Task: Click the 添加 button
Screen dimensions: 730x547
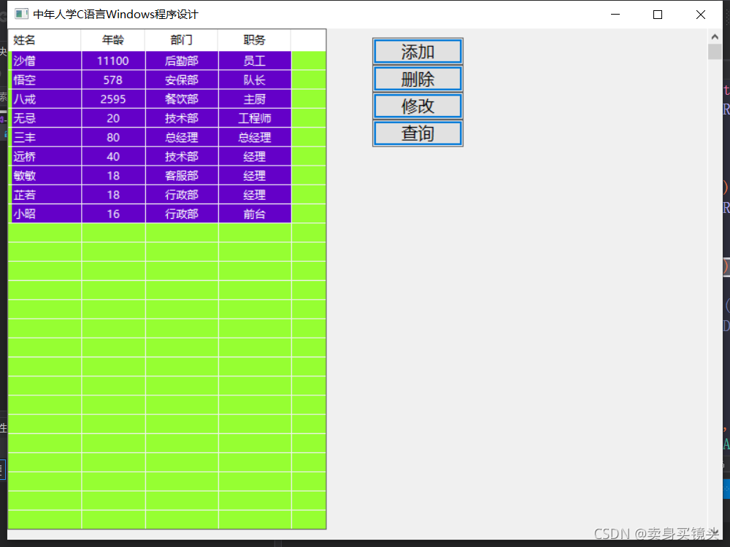Action: click(x=418, y=51)
